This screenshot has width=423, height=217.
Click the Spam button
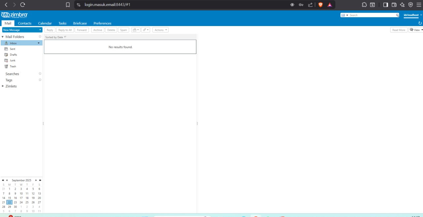pyautogui.click(x=124, y=30)
